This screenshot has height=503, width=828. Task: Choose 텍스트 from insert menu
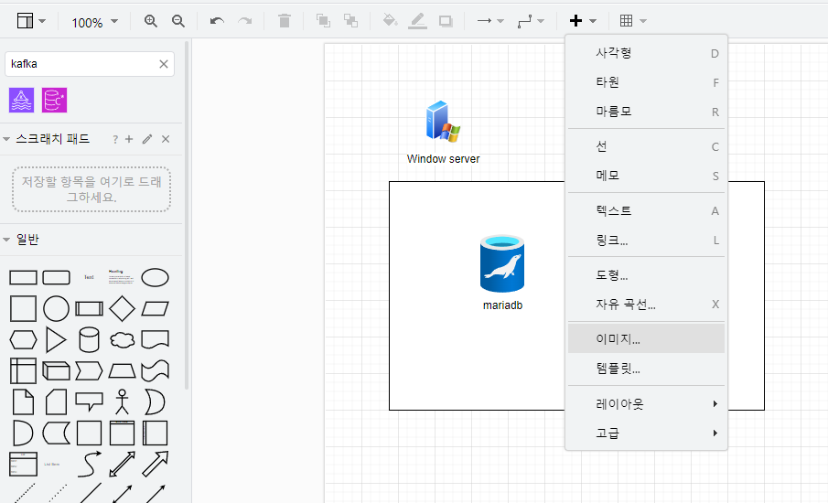(646, 210)
